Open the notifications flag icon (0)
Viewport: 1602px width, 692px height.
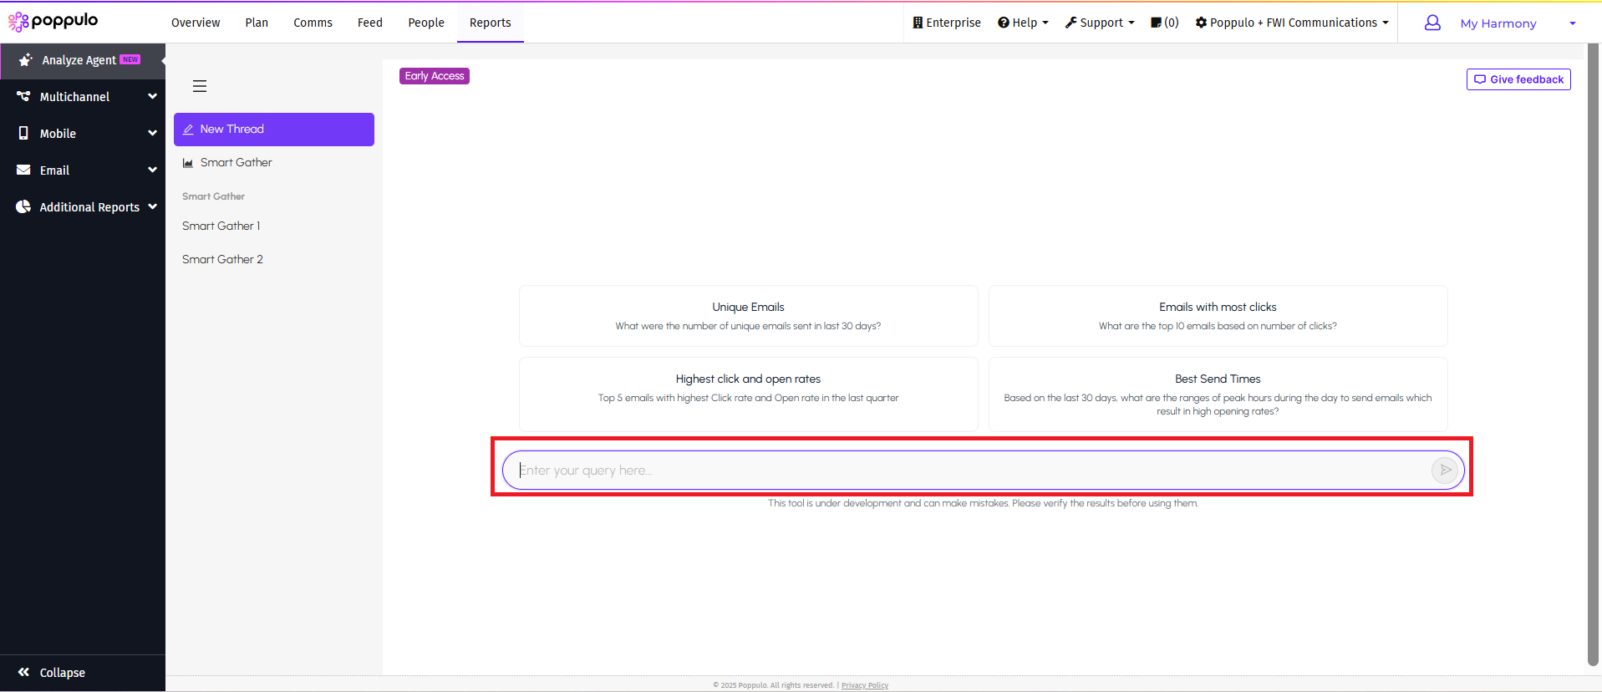1164,23
